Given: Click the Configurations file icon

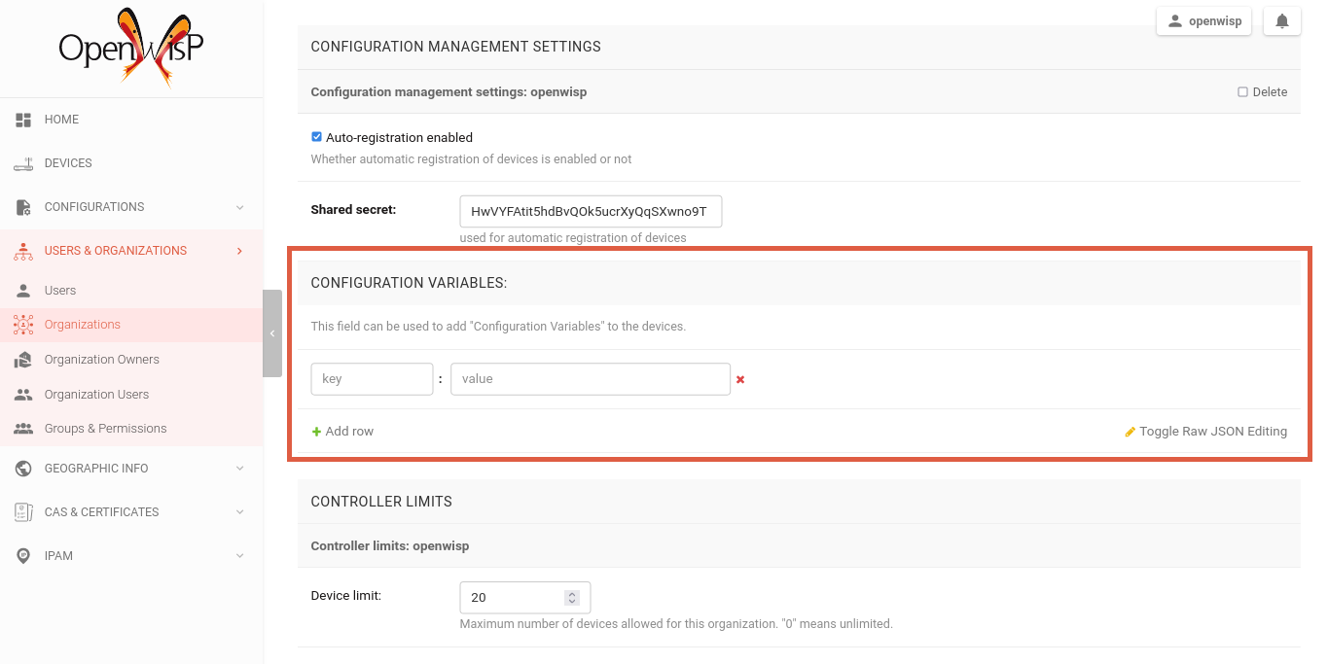Looking at the screenshot, I should 24,207.
